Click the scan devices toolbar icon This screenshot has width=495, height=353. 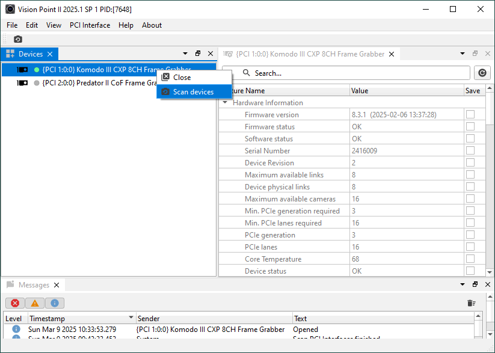coord(18,39)
